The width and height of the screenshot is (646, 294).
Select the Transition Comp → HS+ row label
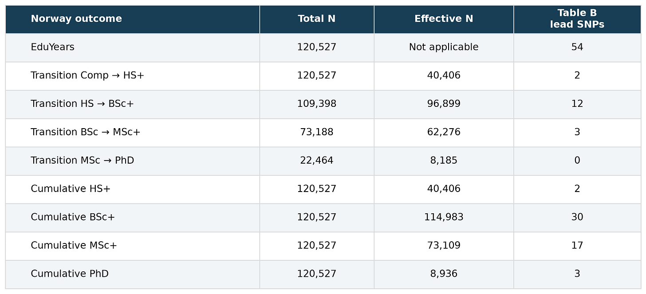pos(87,75)
